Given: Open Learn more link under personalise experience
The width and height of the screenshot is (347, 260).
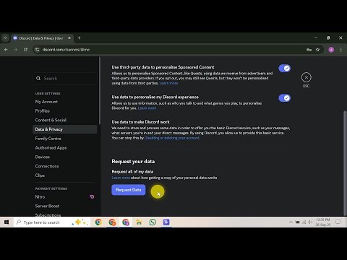Looking at the screenshot, I should click(x=147, y=108).
